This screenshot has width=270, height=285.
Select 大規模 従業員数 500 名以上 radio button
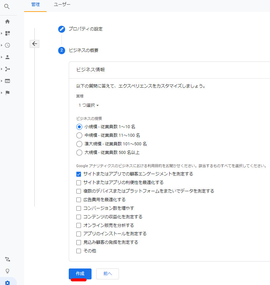pos(79,153)
